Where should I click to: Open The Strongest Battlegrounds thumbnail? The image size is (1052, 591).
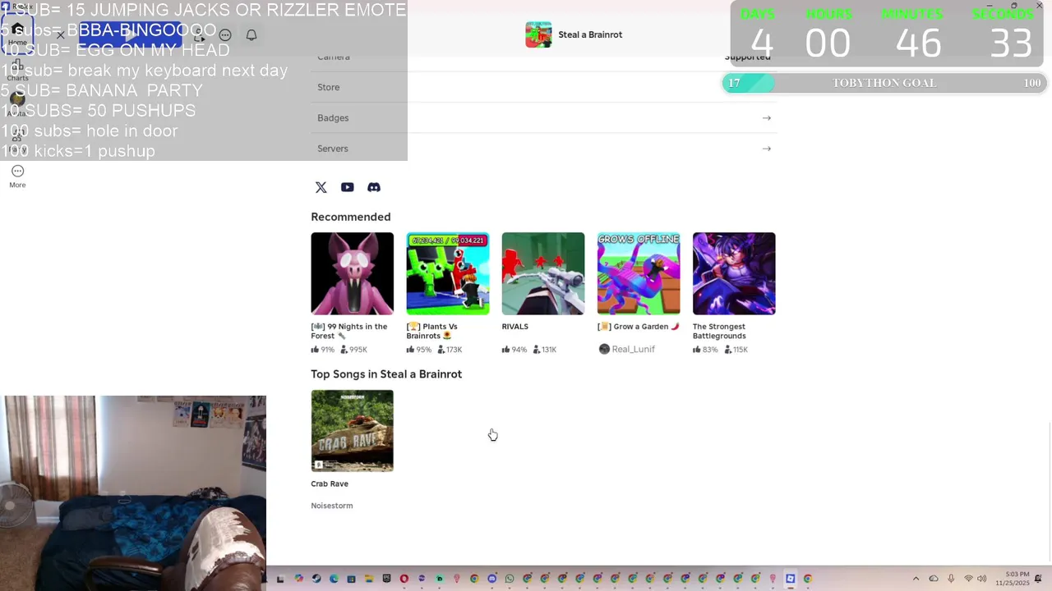(734, 273)
